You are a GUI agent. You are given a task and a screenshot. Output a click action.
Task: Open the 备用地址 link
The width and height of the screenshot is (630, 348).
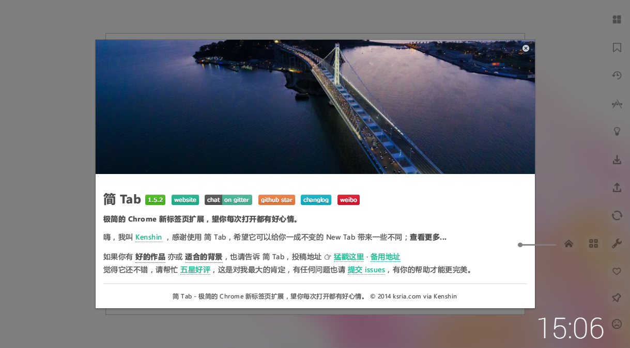[385, 257]
